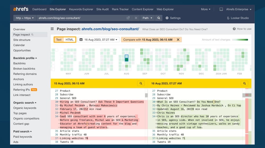Click the search icon in the 16 Aug panel

(244, 83)
